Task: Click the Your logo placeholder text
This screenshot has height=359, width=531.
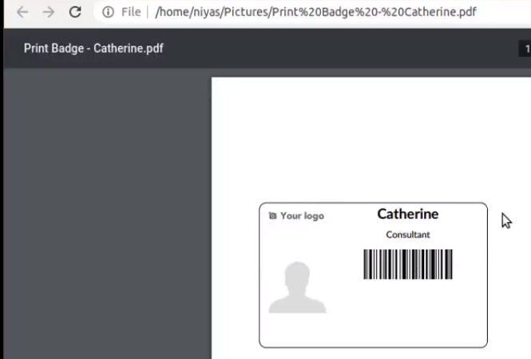Action: pos(302,216)
